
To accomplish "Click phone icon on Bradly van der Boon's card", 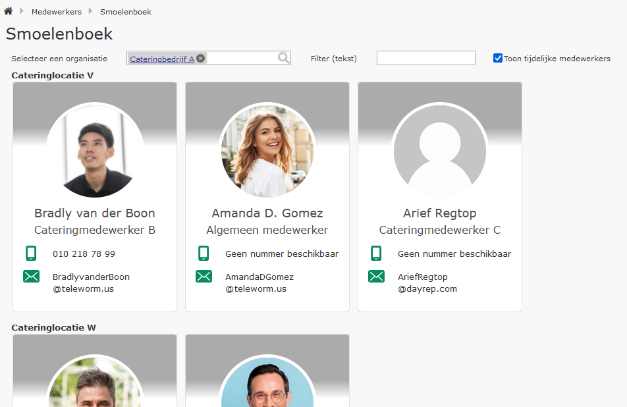I will [x=31, y=254].
